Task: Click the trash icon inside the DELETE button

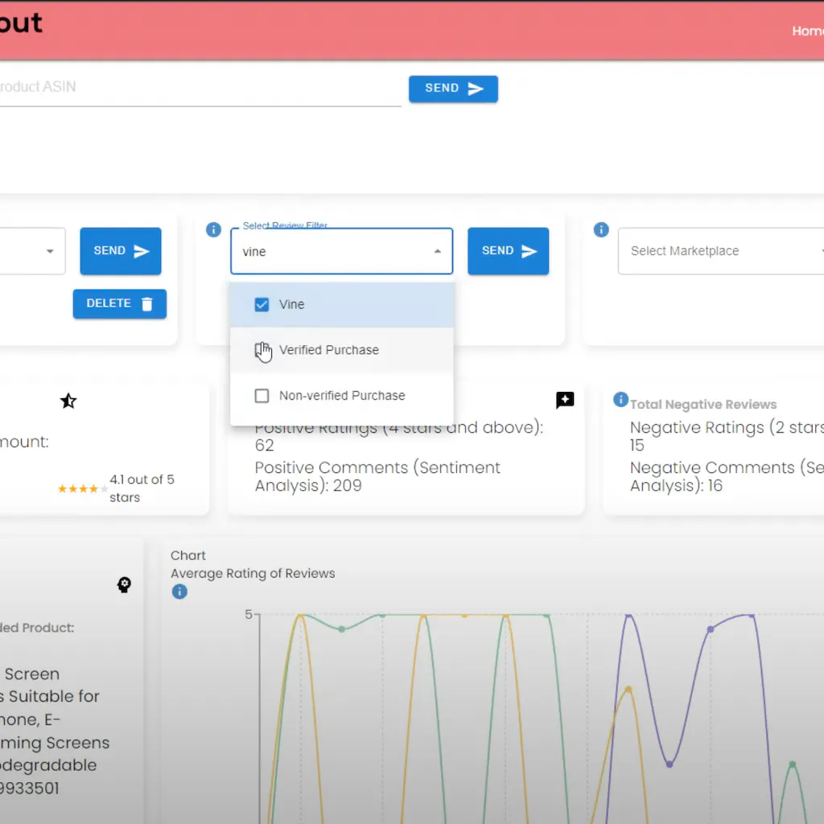Action: 146,303
